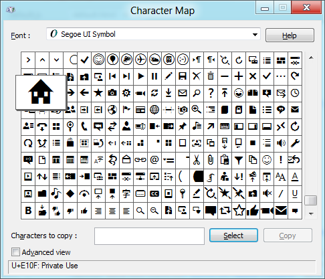Select the floppy disk save glyph
The width and height of the screenshot is (325, 279).
(183, 76)
